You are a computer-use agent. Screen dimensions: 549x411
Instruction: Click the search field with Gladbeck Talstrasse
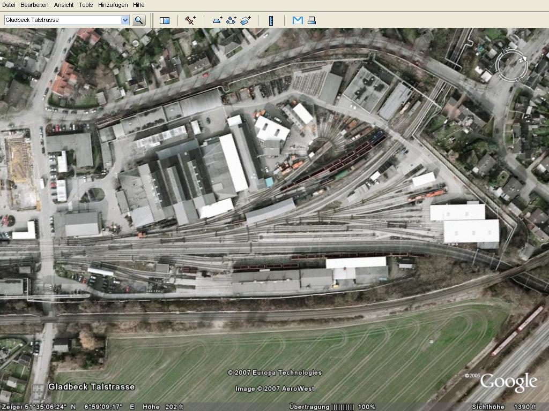pos(62,20)
